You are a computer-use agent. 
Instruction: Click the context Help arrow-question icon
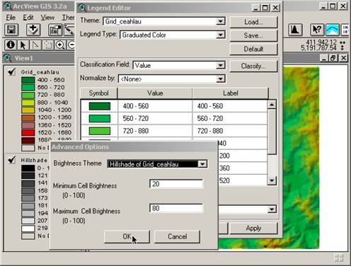[317, 30]
